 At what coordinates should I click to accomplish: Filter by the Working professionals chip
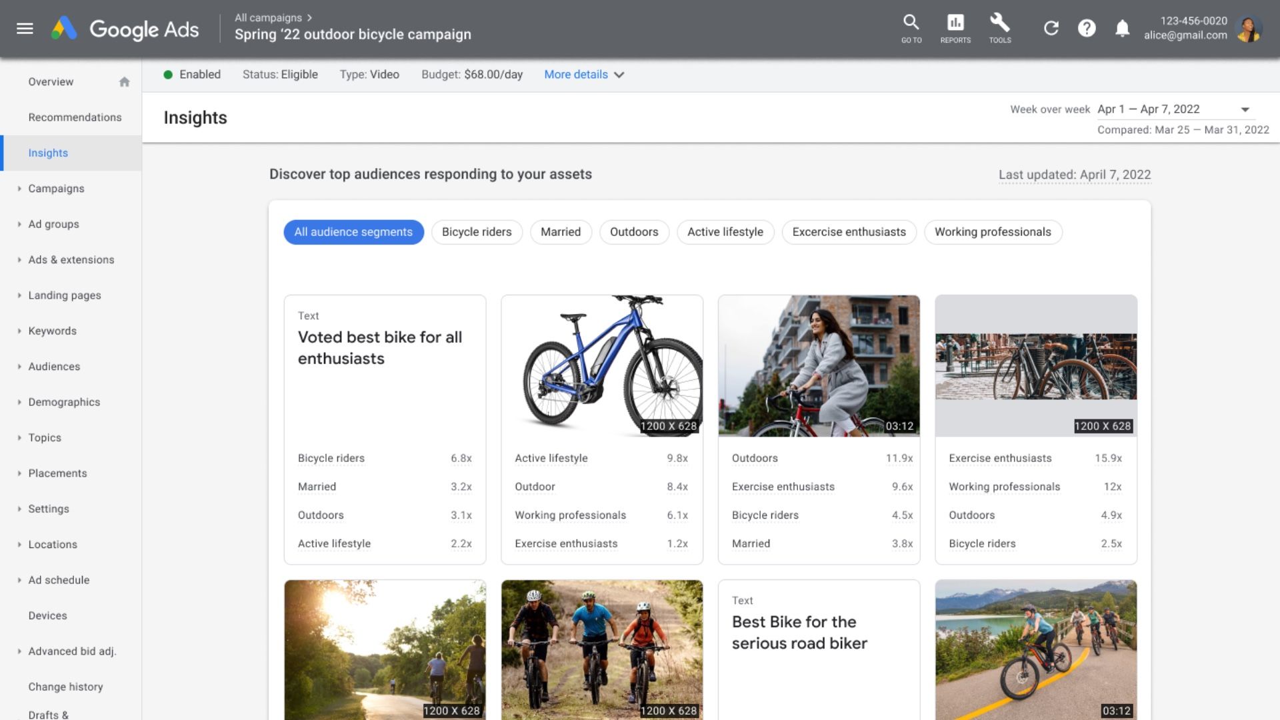tap(993, 232)
